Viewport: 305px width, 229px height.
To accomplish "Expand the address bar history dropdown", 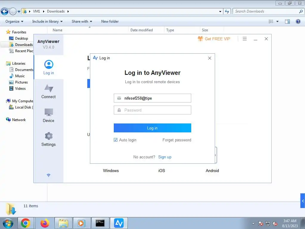I will click(x=220, y=12).
